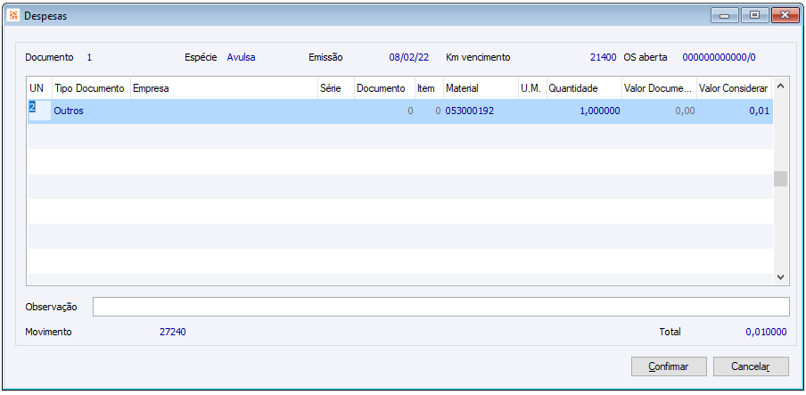Click the Tipo Documento column header

(92, 88)
